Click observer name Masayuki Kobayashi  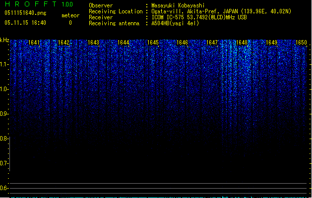click(178, 5)
